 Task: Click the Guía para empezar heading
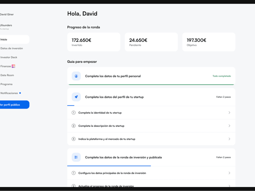tap(82, 62)
